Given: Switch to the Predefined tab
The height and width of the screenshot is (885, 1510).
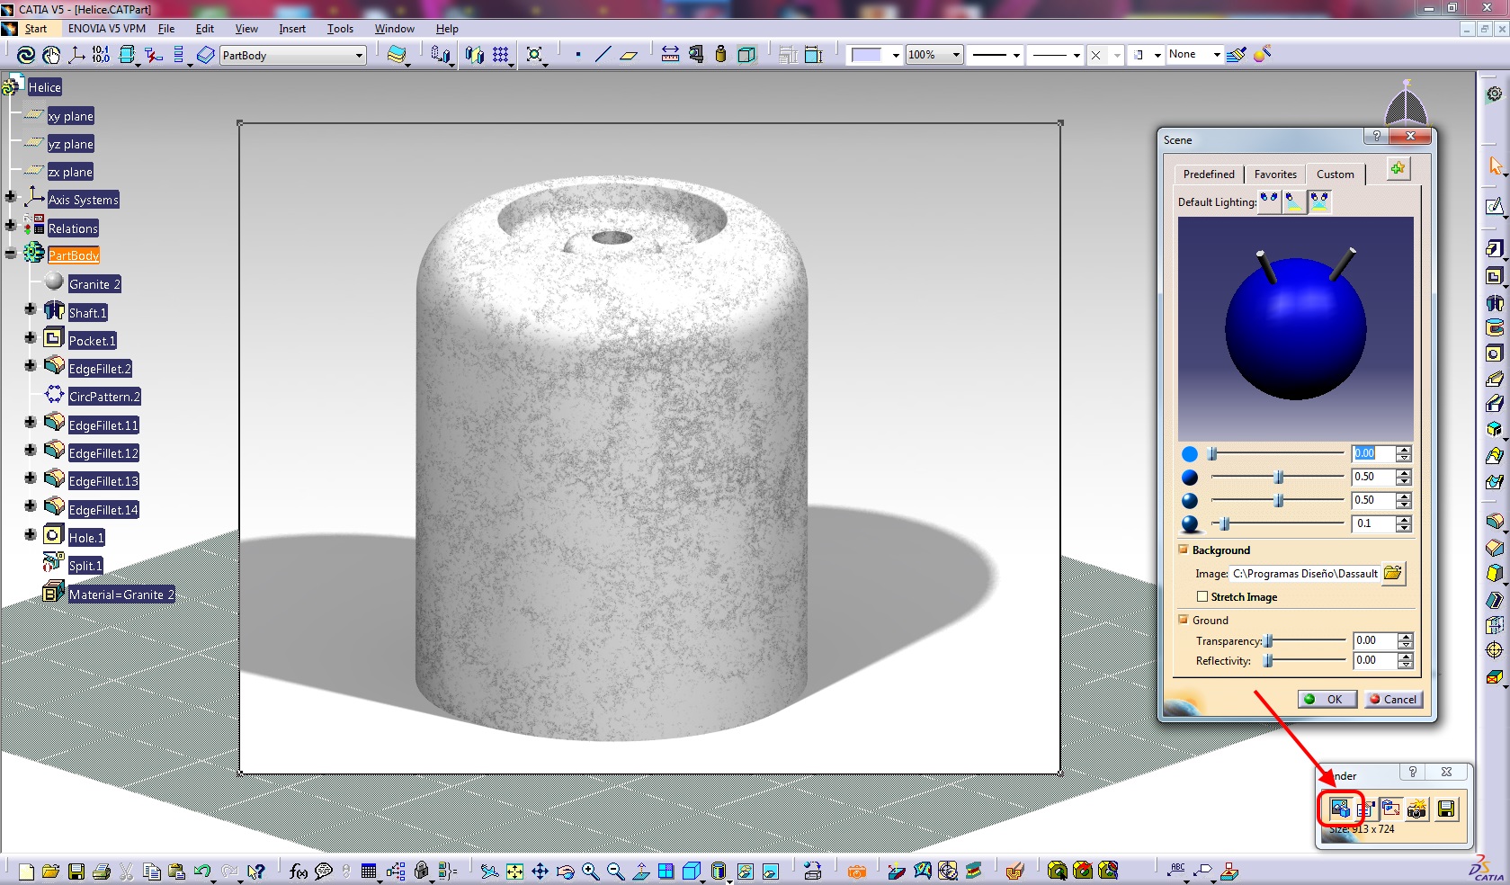Looking at the screenshot, I should 1209,174.
